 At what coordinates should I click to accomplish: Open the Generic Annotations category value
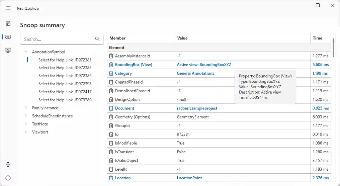[195, 73]
